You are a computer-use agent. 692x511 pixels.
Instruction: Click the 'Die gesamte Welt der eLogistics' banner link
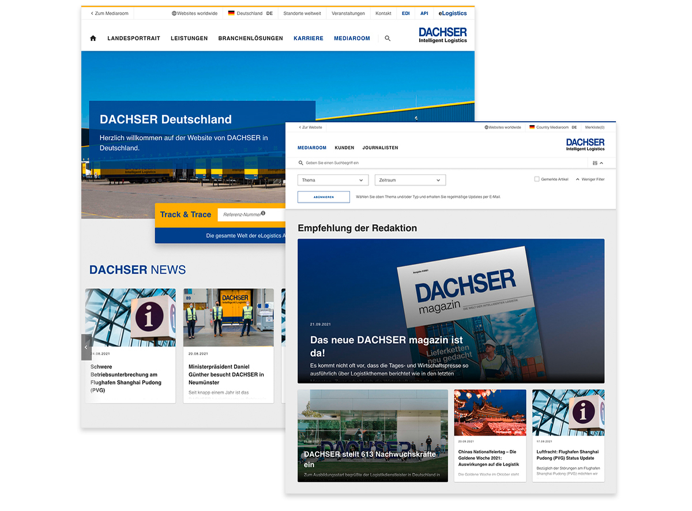pyautogui.click(x=246, y=235)
